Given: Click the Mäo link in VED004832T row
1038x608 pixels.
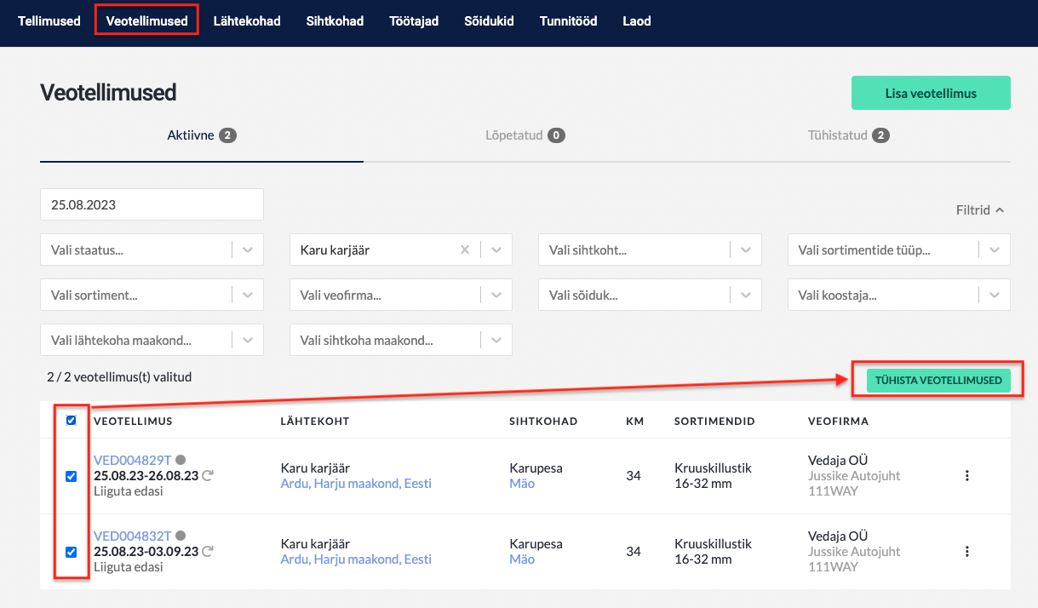Looking at the screenshot, I should point(522,559).
